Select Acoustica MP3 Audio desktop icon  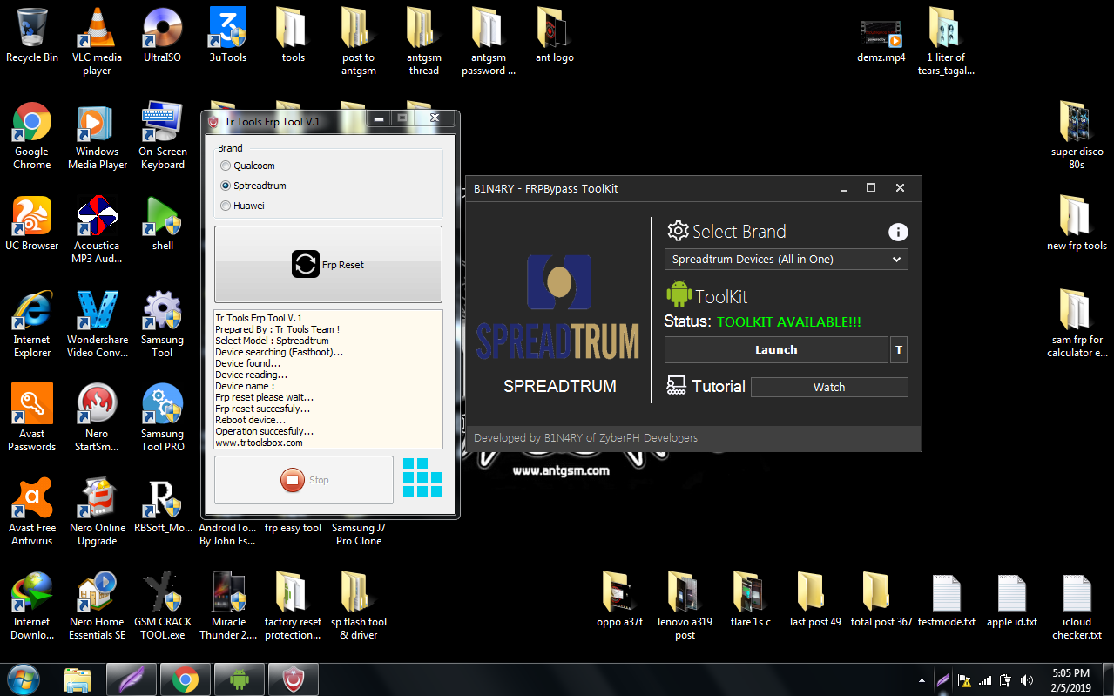97,229
